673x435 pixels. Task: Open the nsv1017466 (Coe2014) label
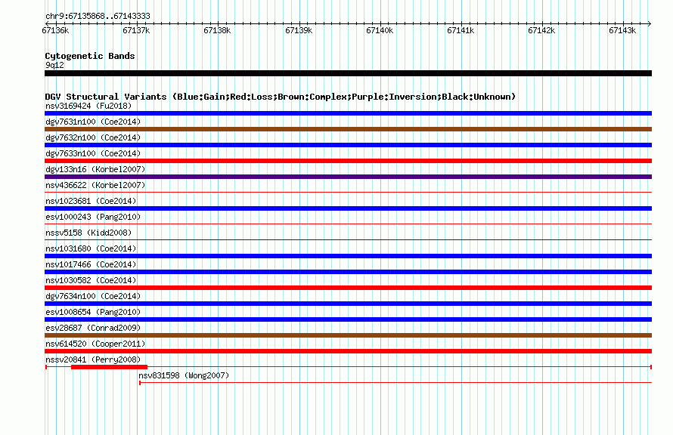91,264
